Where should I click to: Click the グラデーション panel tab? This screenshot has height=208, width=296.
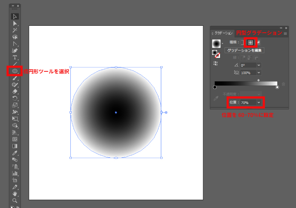[x=223, y=33]
